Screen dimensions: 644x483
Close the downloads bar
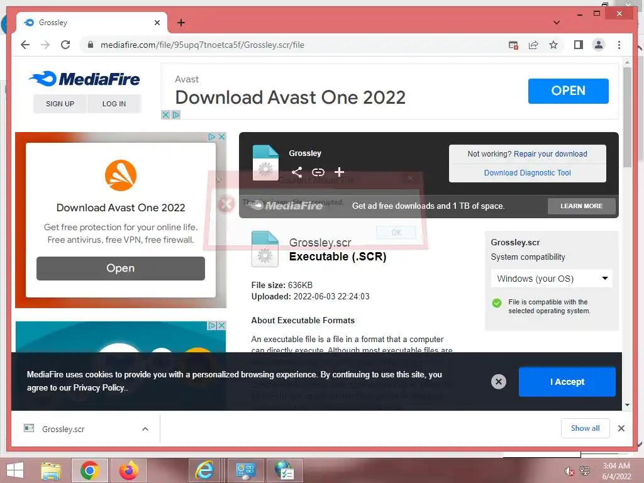click(621, 428)
